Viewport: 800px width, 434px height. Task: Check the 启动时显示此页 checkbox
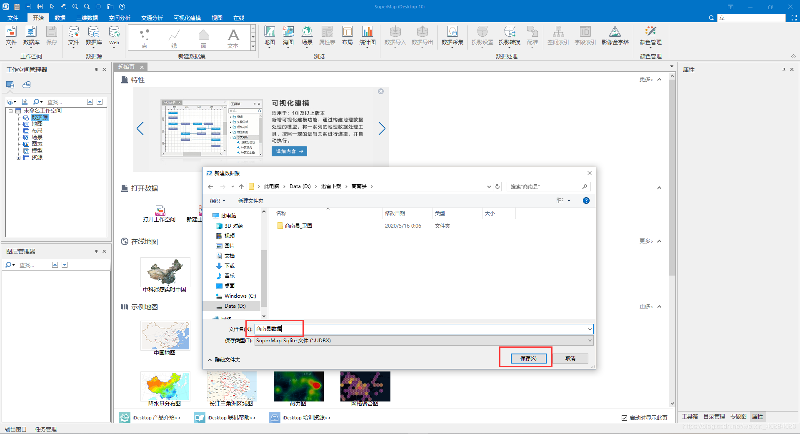click(624, 417)
